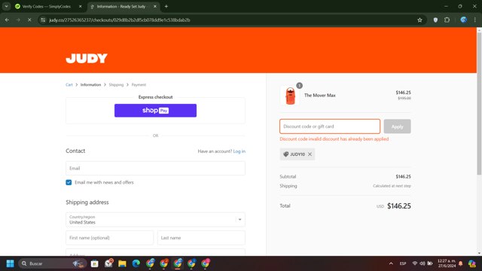This screenshot has width=482, height=271.
Task: Open a new browser tab
Action: tap(166, 7)
